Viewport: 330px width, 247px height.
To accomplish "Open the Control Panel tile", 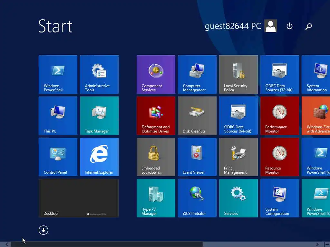I will 58,157.
